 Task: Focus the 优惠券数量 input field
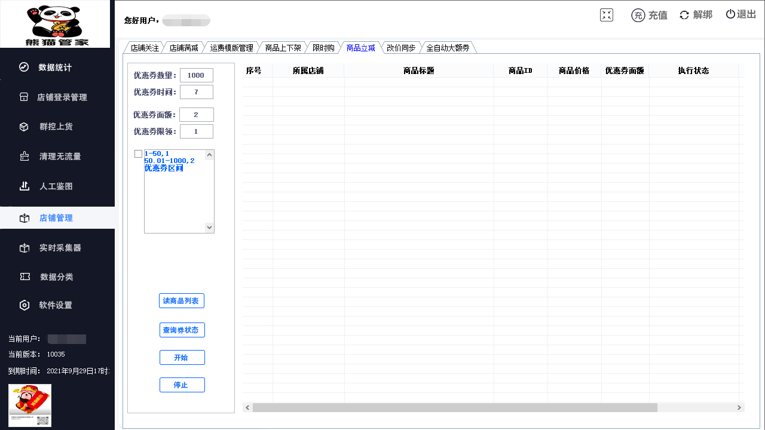pos(196,75)
